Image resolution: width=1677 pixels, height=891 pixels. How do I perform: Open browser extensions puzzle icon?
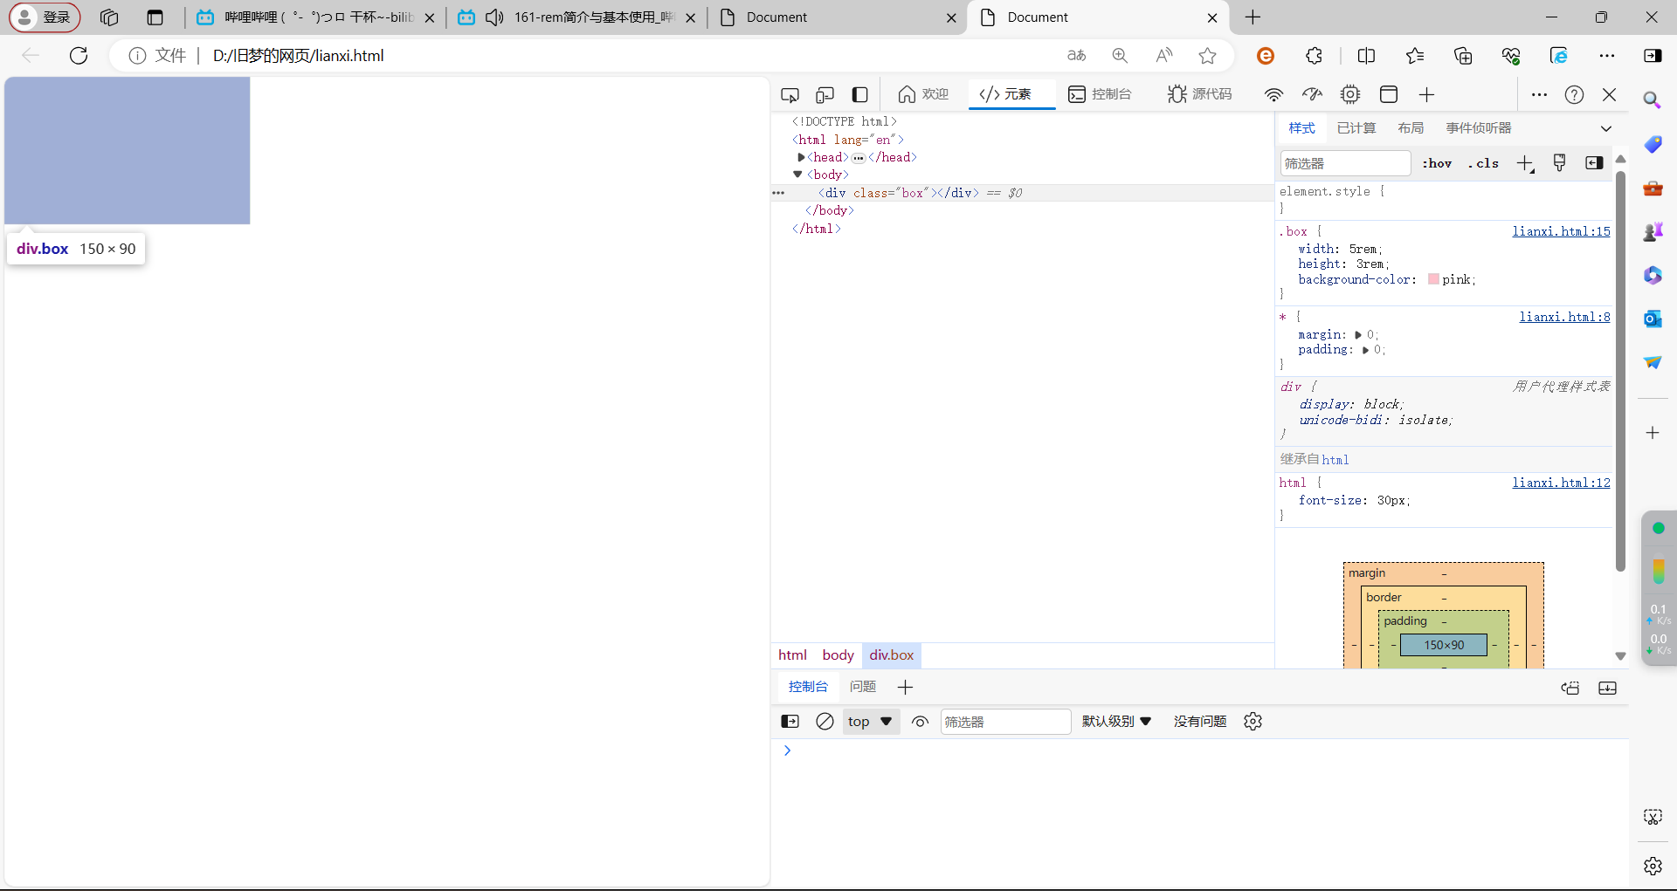click(1314, 55)
